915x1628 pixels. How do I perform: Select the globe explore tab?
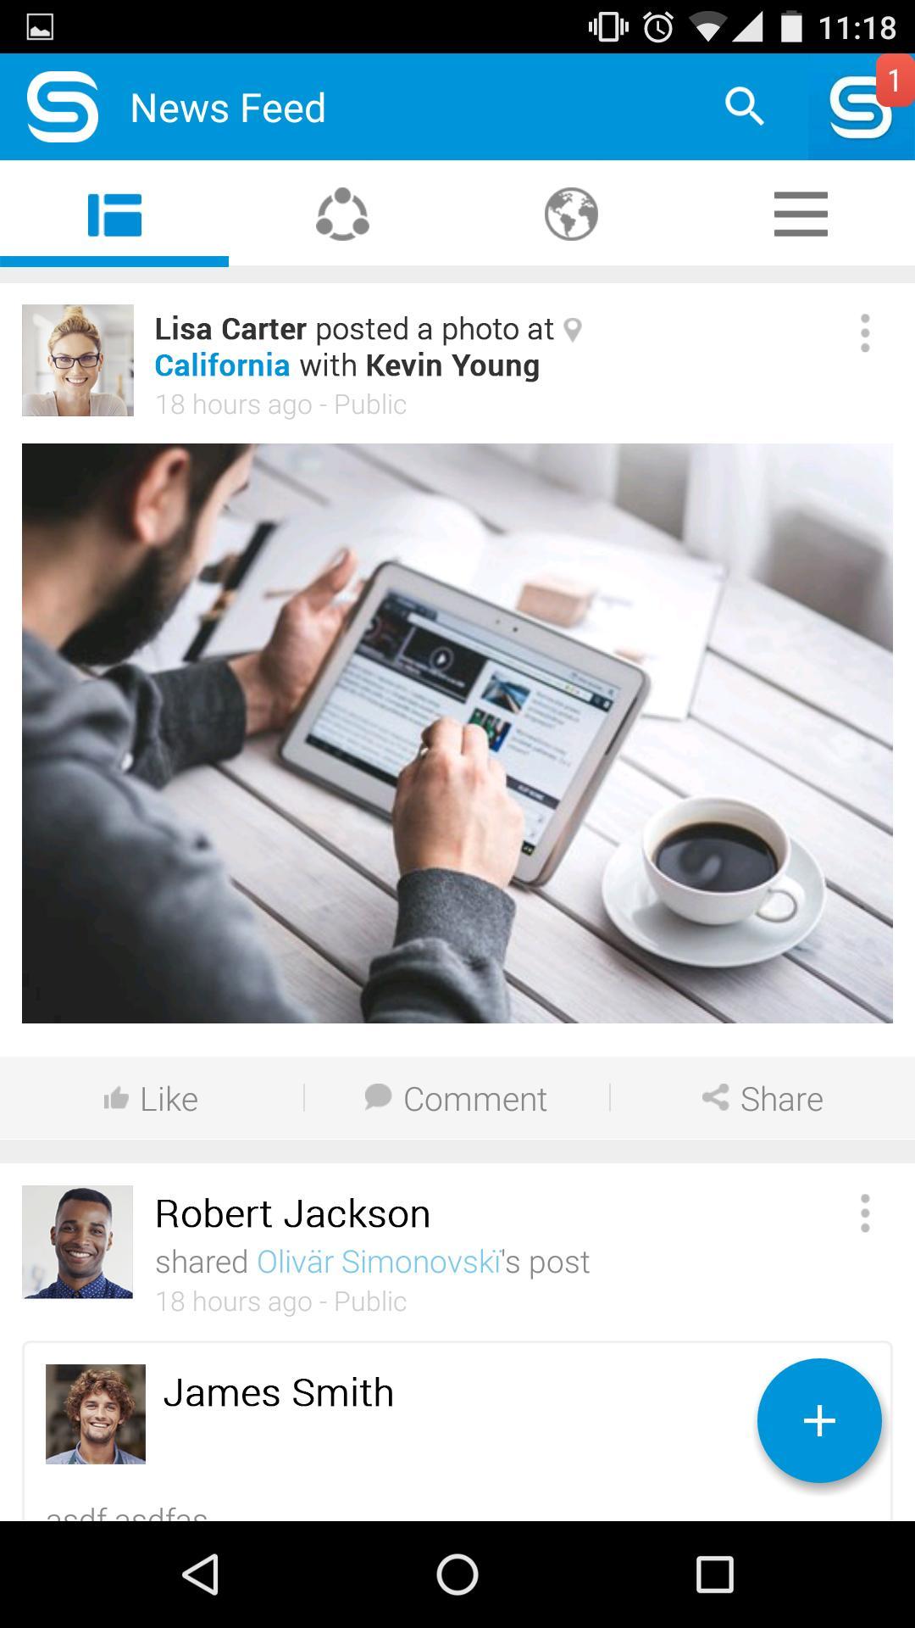[x=571, y=215]
